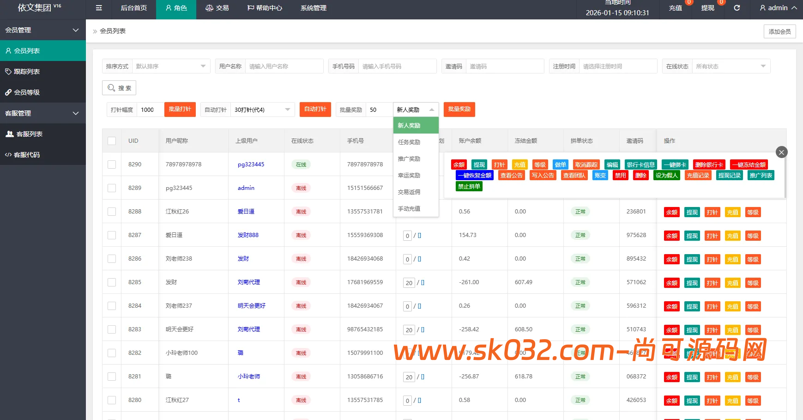Image resolution: width=803 pixels, height=420 pixels.
Task: Open 跟踪列表 via its tag icon in sidebar
Action: pyautogui.click(x=8, y=71)
